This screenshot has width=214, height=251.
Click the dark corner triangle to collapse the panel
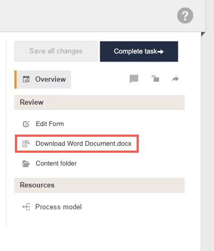coord(203,34)
